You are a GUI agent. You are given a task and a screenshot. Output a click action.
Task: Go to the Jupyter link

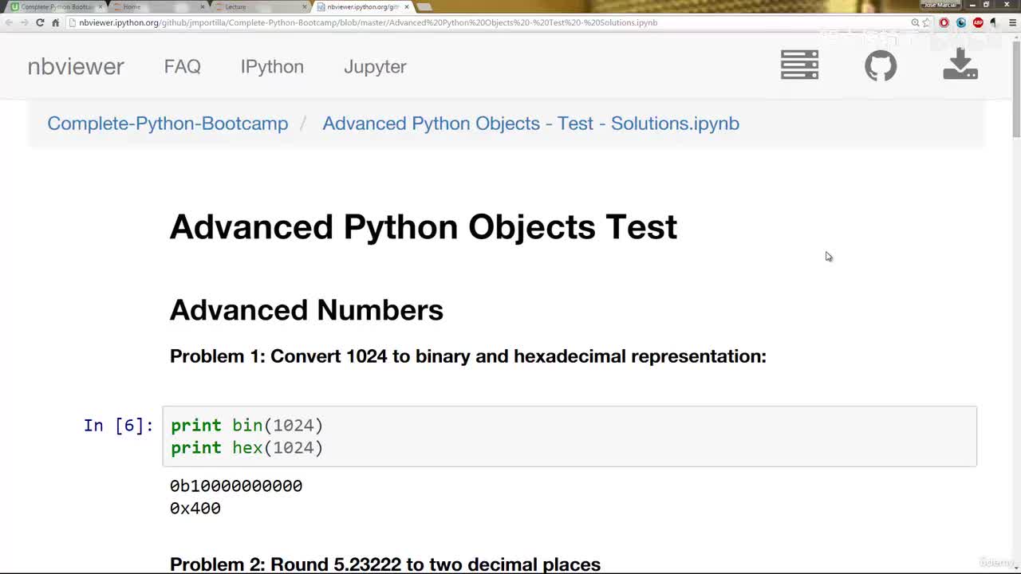point(375,67)
